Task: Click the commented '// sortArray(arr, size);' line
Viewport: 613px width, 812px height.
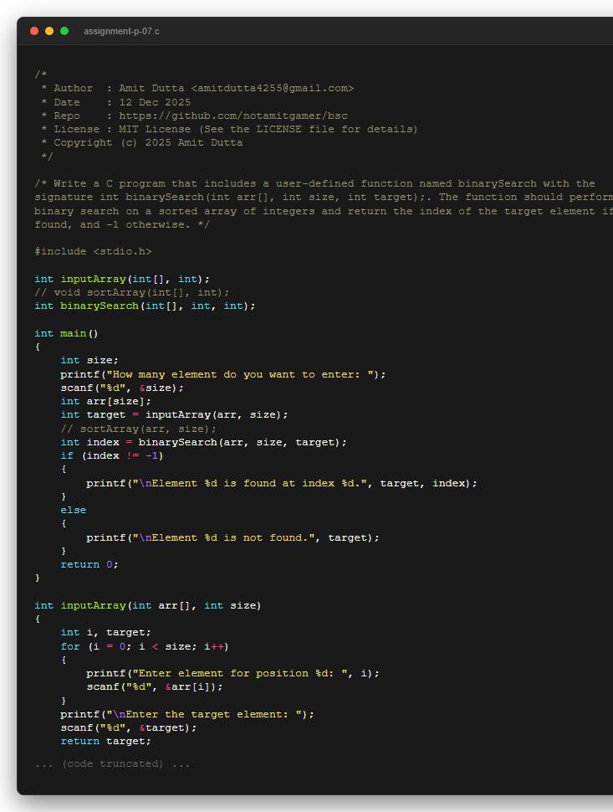Action: (x=139, y=429)
